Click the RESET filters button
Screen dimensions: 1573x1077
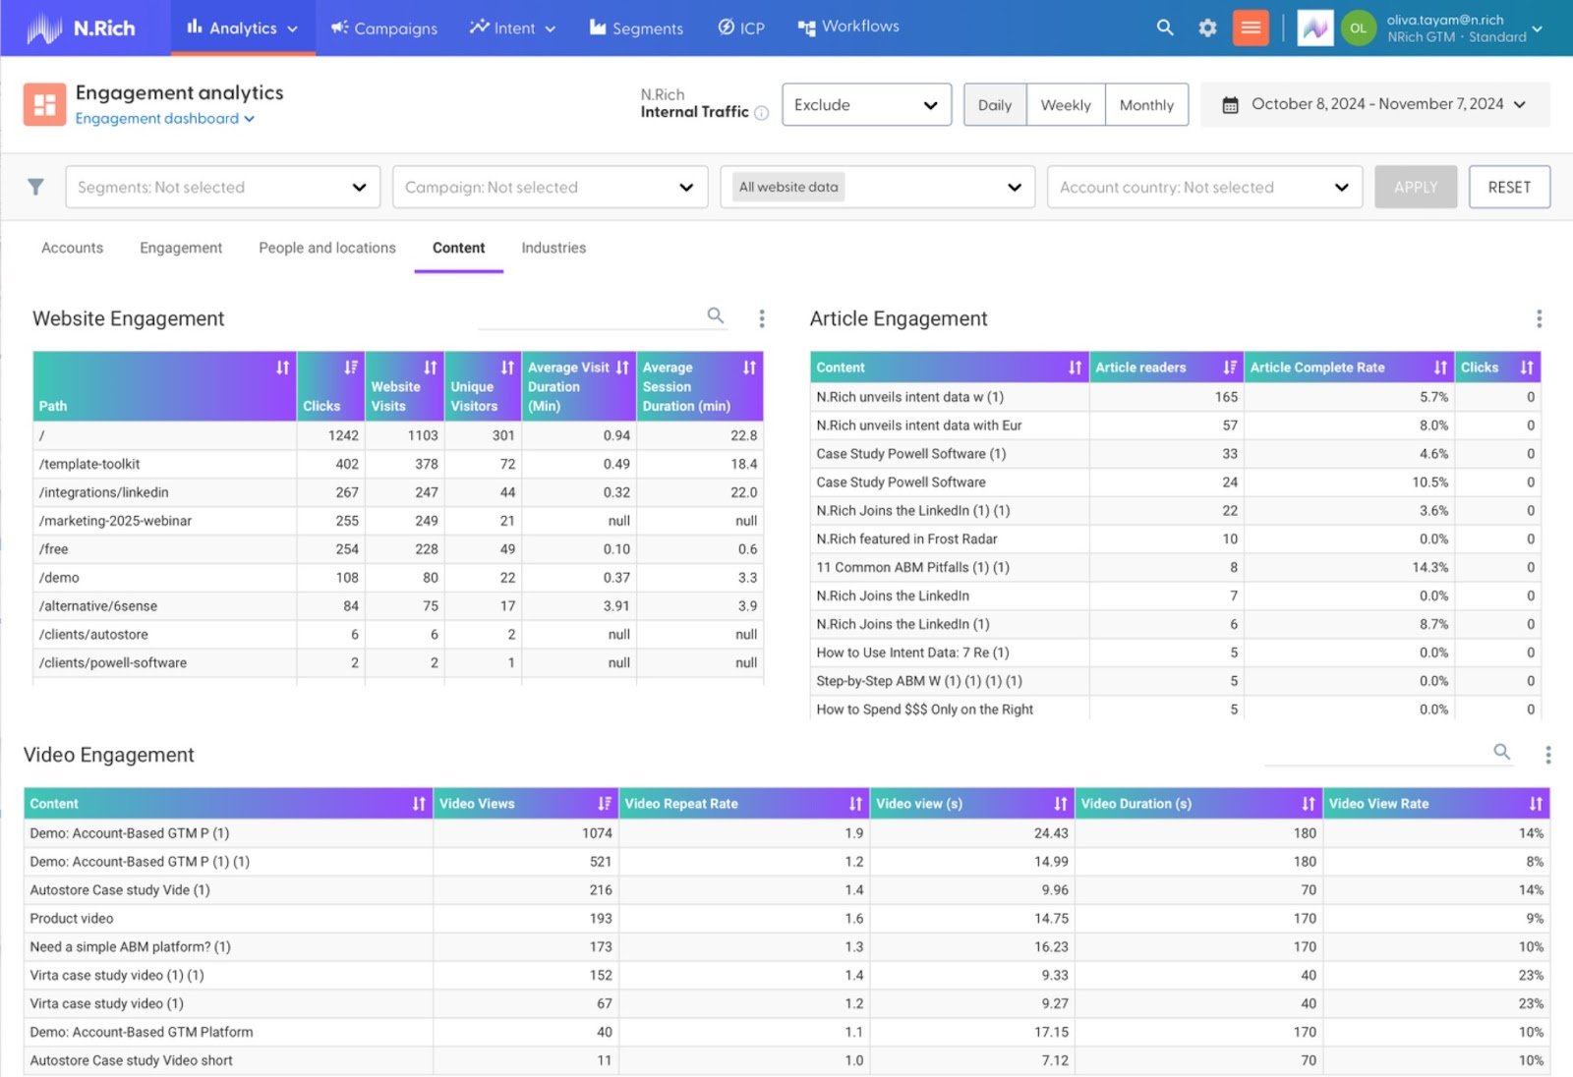(x=1509, y=187)
